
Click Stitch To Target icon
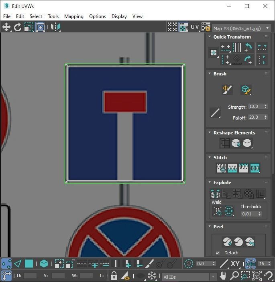pyautogui.click(x=221, y=168)
